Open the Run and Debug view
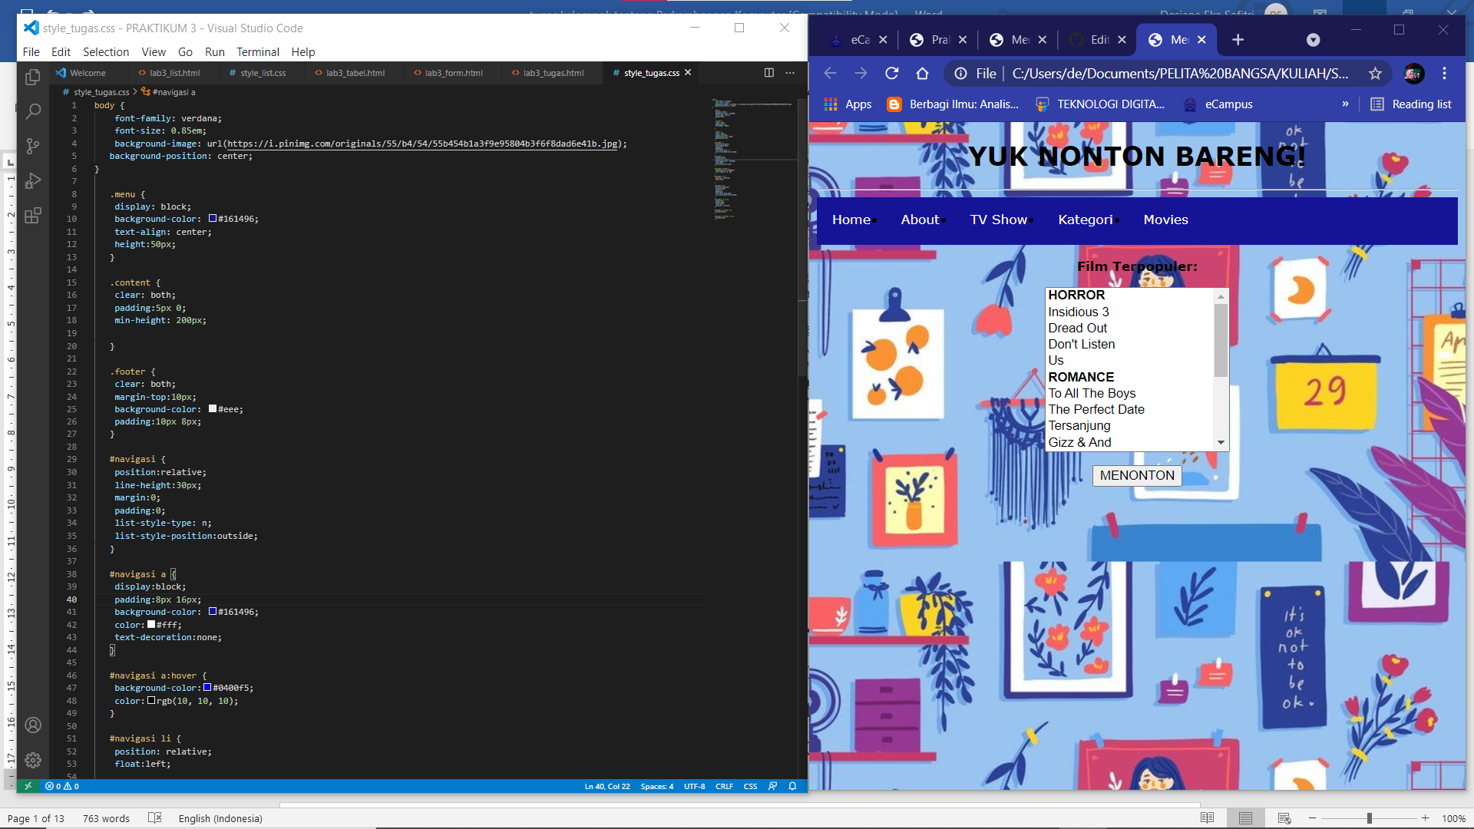Image resolution: width=1474 pixels, height=829 pixels. 32,181
